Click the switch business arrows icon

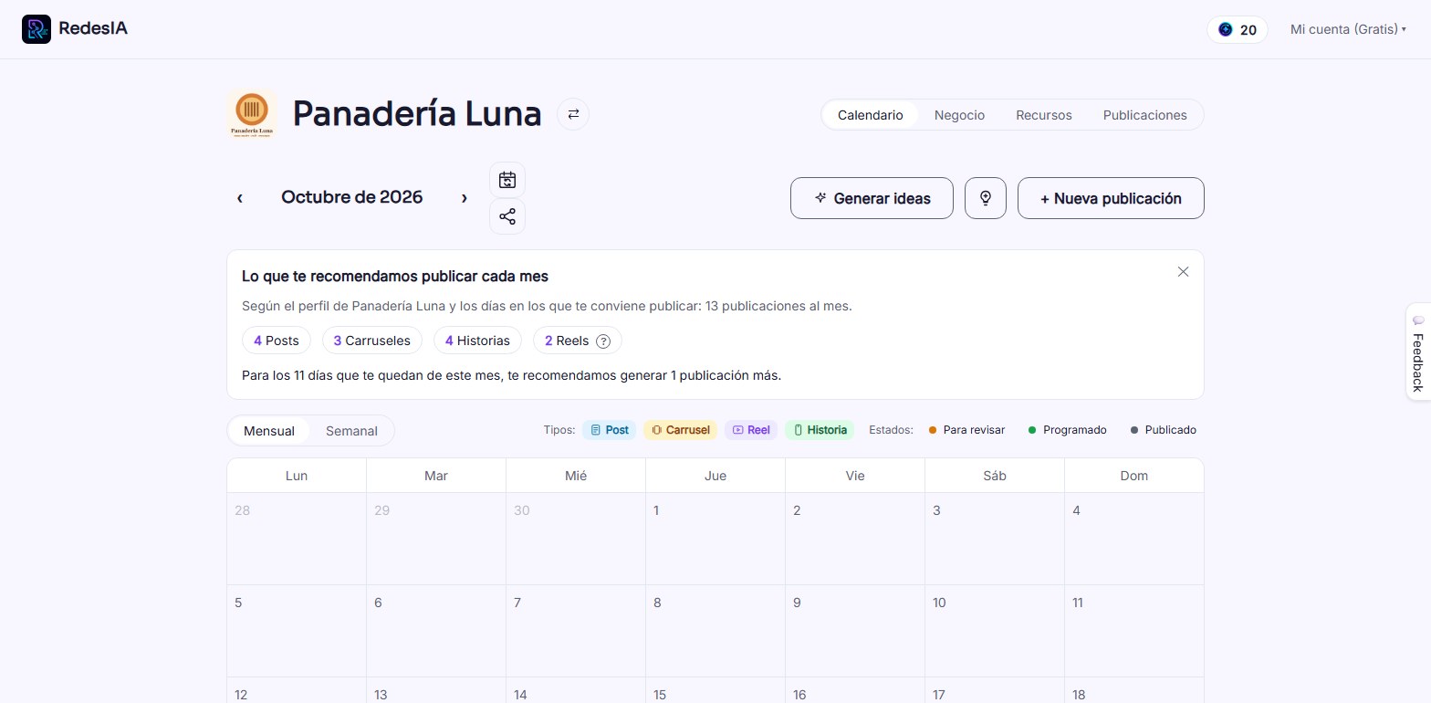(573, 114)
